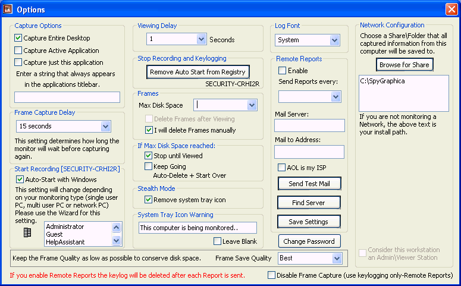Click the network building icon beside user list
461x286 pixels.
[27, 232]
